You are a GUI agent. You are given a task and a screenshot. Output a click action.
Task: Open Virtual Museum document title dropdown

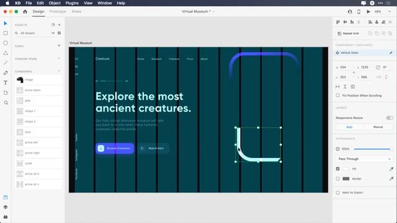point(213,12)
